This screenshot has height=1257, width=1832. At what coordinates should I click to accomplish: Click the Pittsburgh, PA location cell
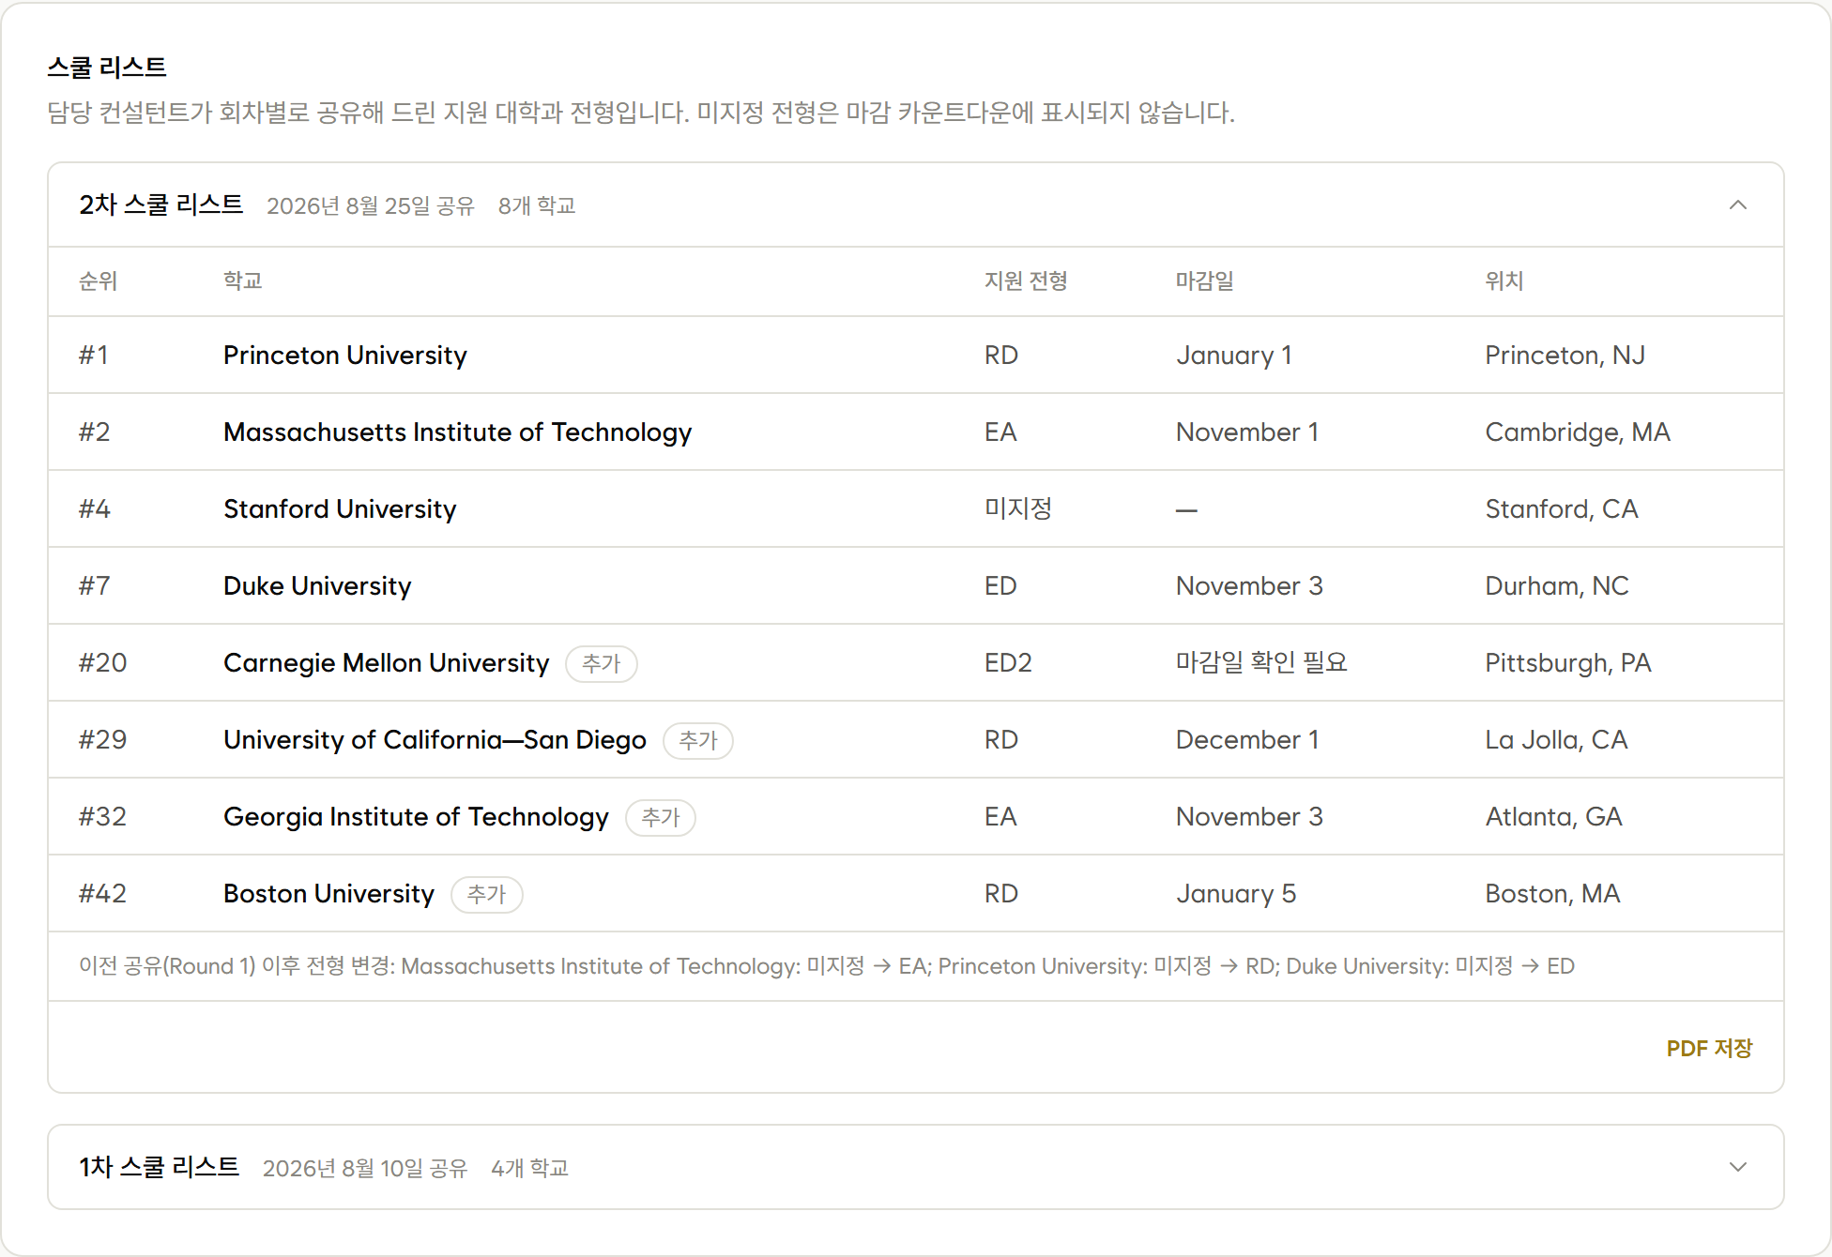1568,663
